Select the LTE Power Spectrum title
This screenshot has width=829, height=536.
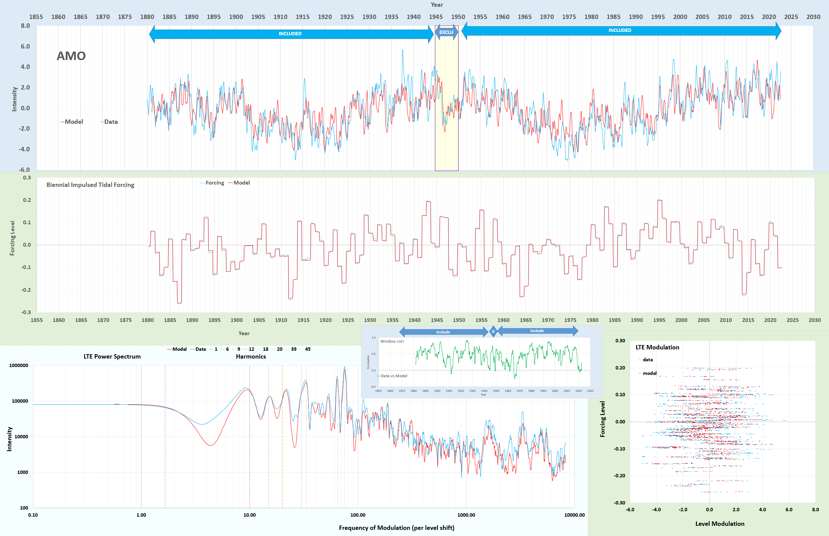tap(112, 357)
